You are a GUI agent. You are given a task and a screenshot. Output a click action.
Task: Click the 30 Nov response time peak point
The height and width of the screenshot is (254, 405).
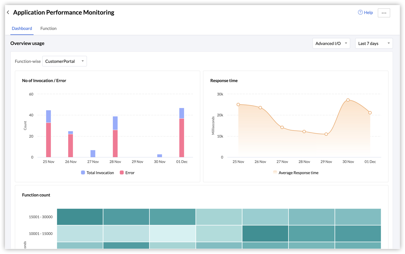[348, 100]
